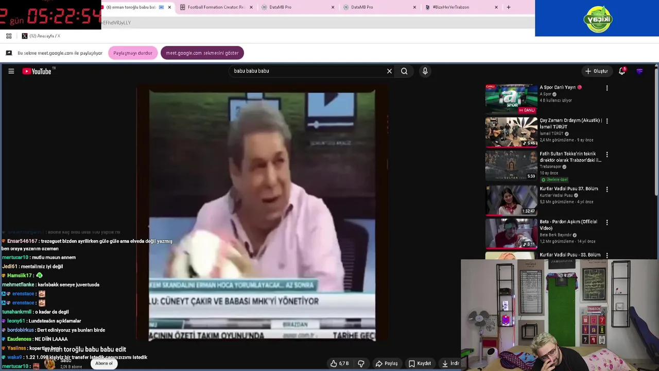659x371 pixels.
Task: Open the (12) Anasayfa / X bookmark
Action: (41, 36)
